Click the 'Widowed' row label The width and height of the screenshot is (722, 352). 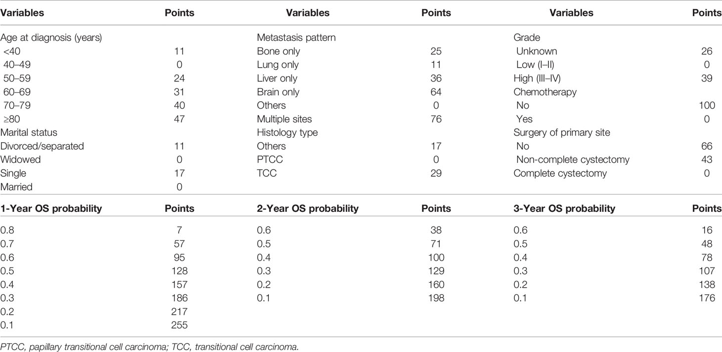[x=21, y=160]
